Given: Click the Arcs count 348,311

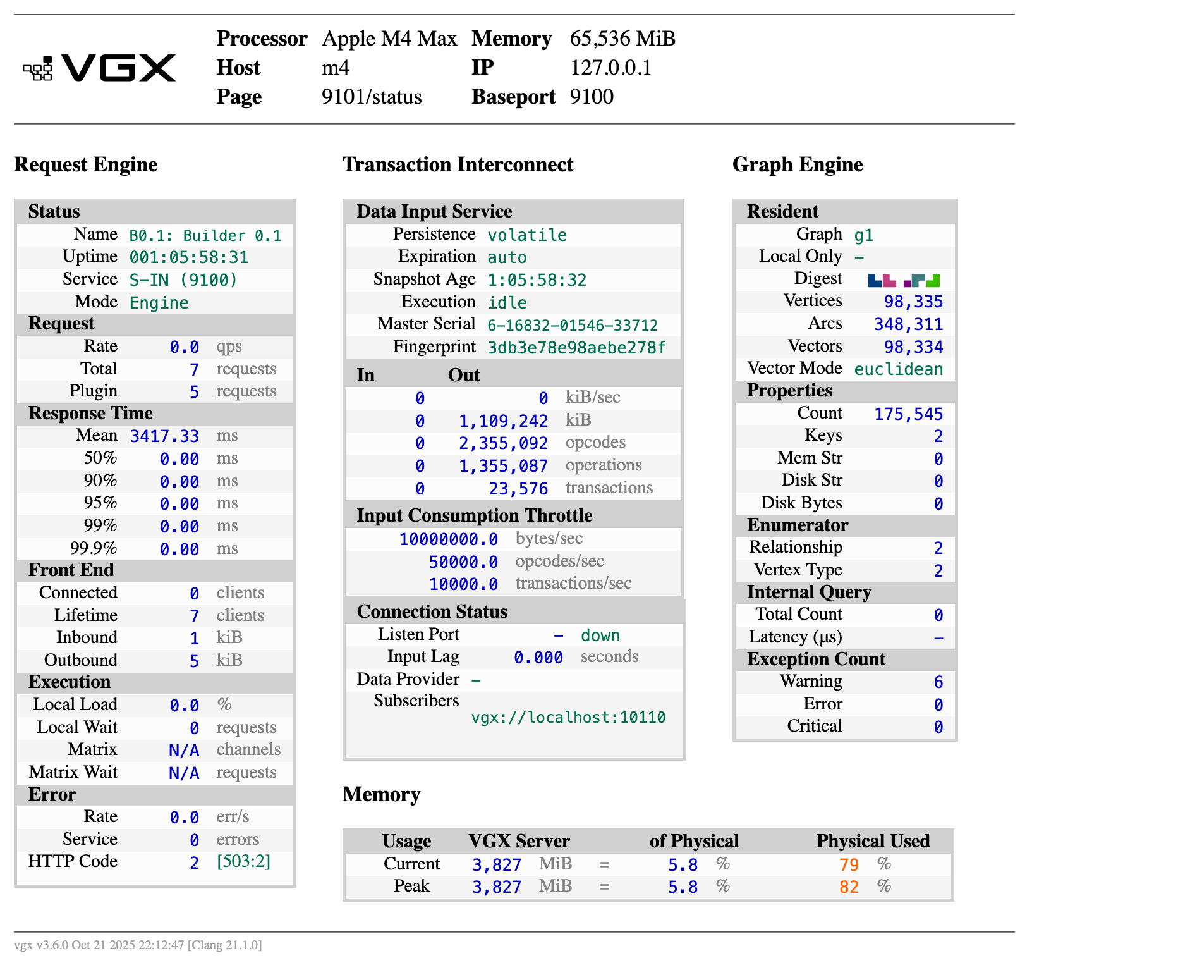Looking at the screenshot, I should point(908,324).
